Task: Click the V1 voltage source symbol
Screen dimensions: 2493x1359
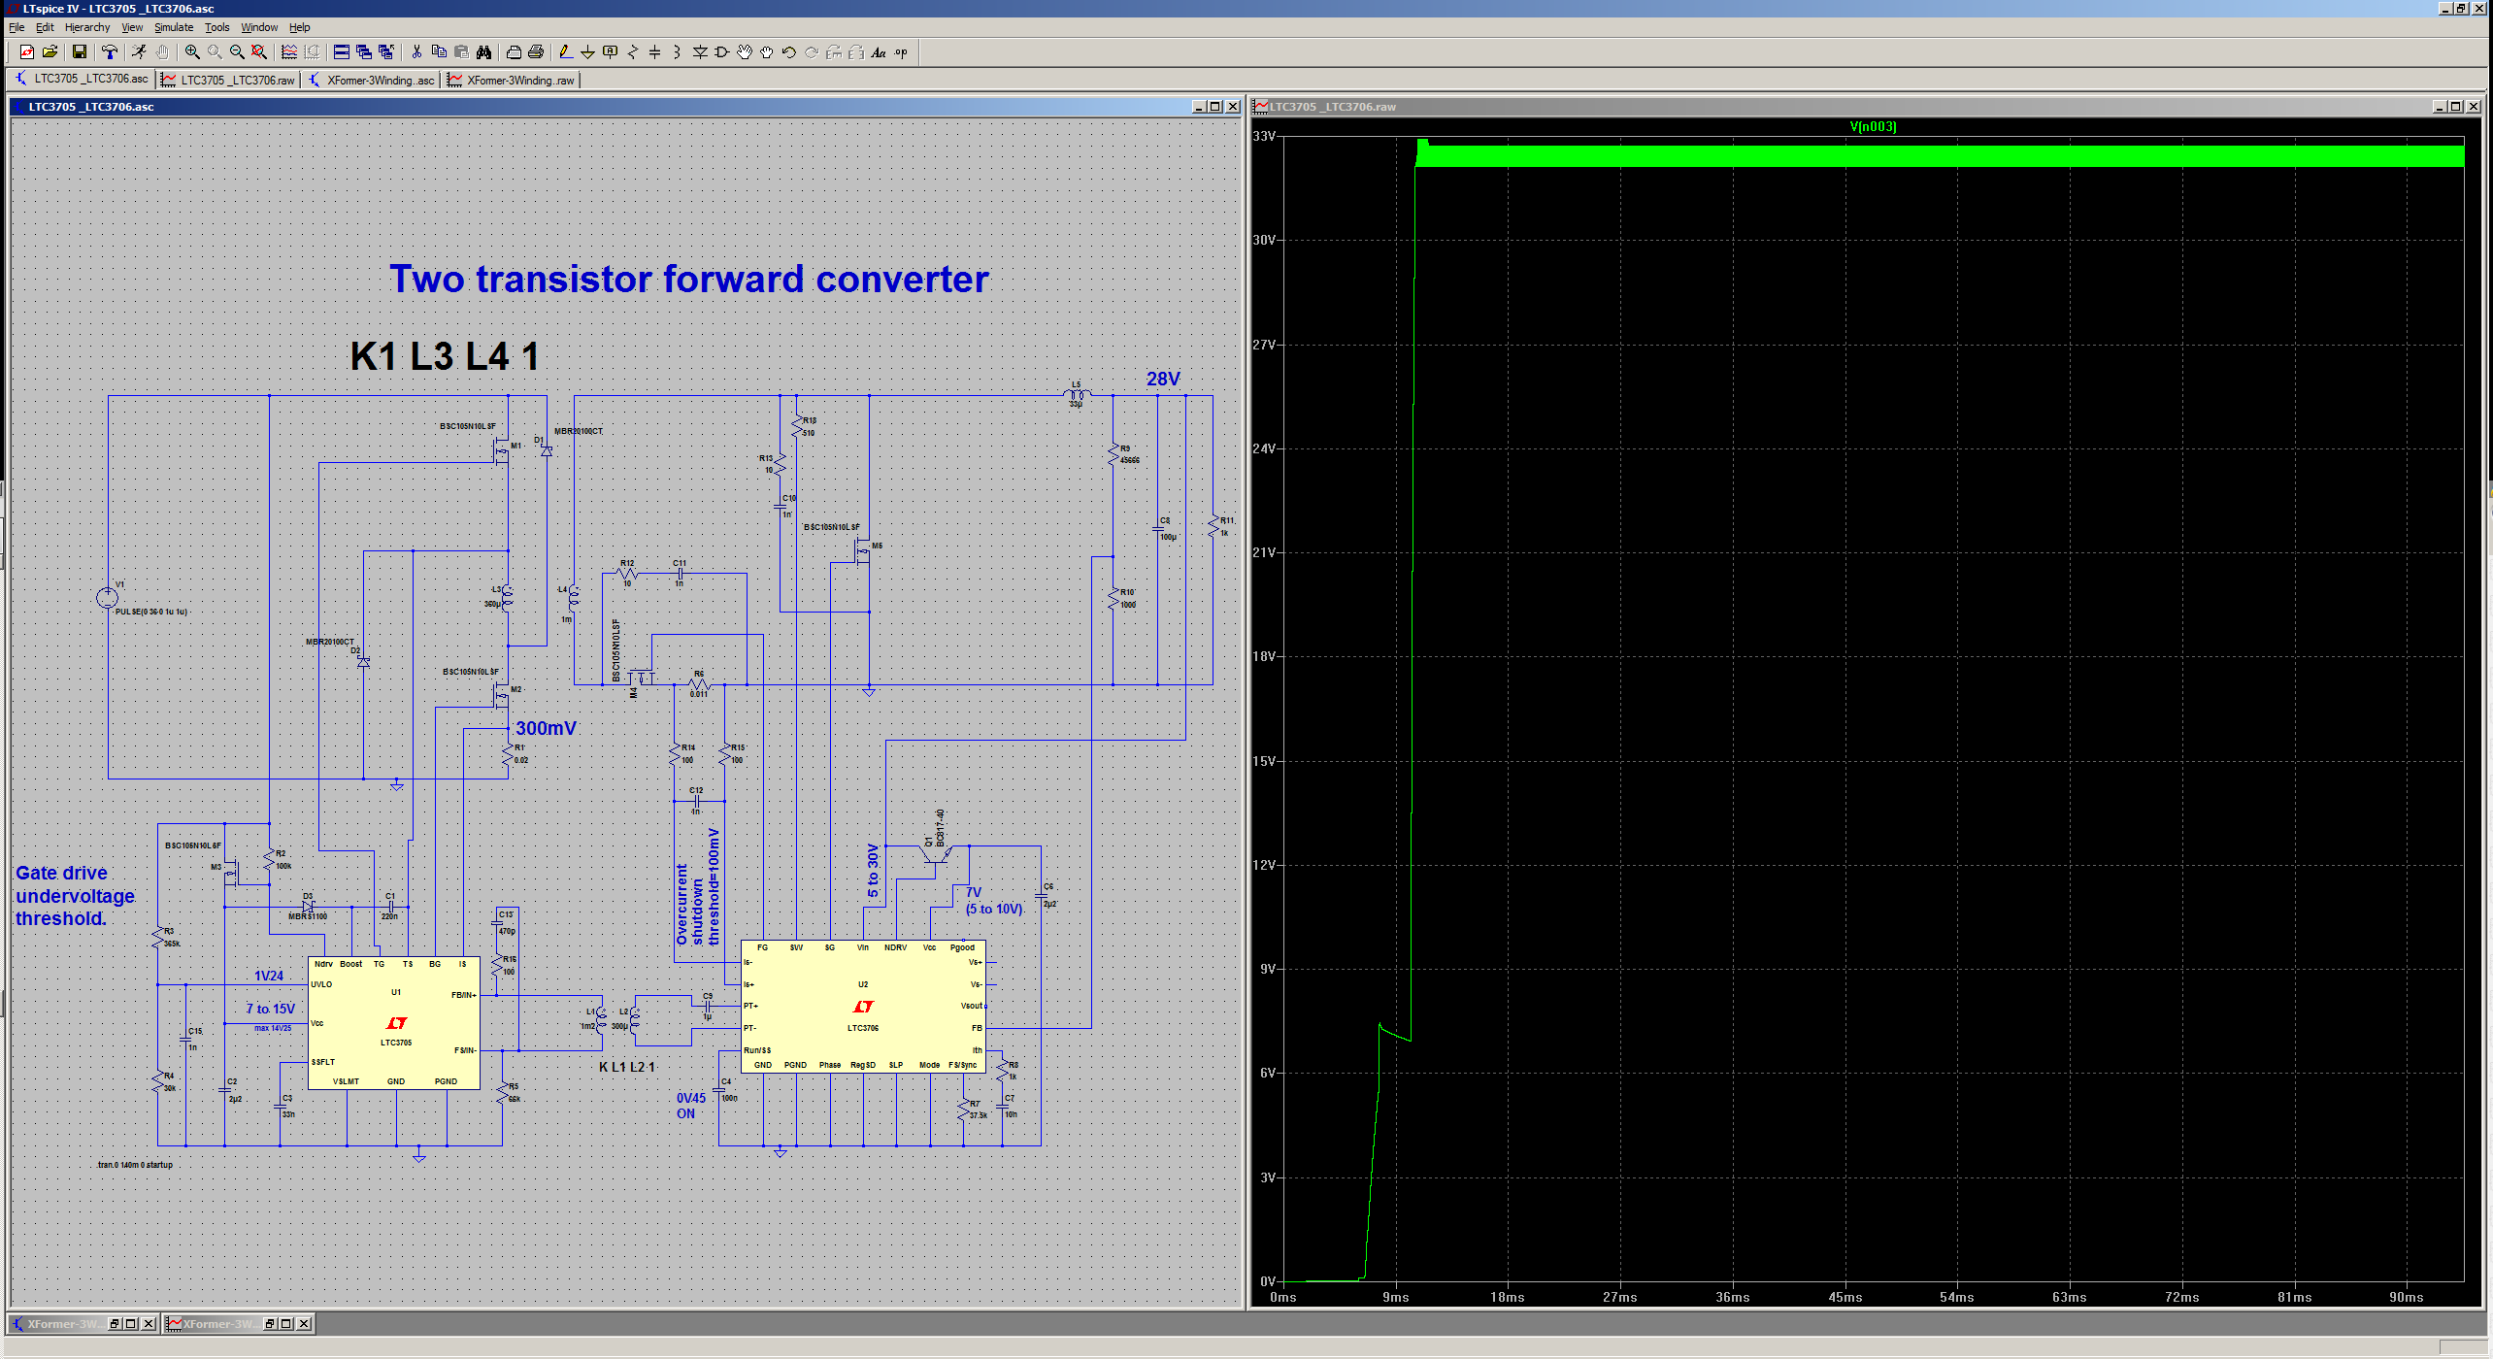Action: (x=107, y=598)
